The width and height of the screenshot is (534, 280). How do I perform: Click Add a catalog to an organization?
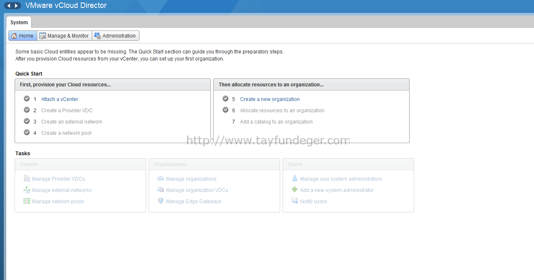click(x=276, y=122)
